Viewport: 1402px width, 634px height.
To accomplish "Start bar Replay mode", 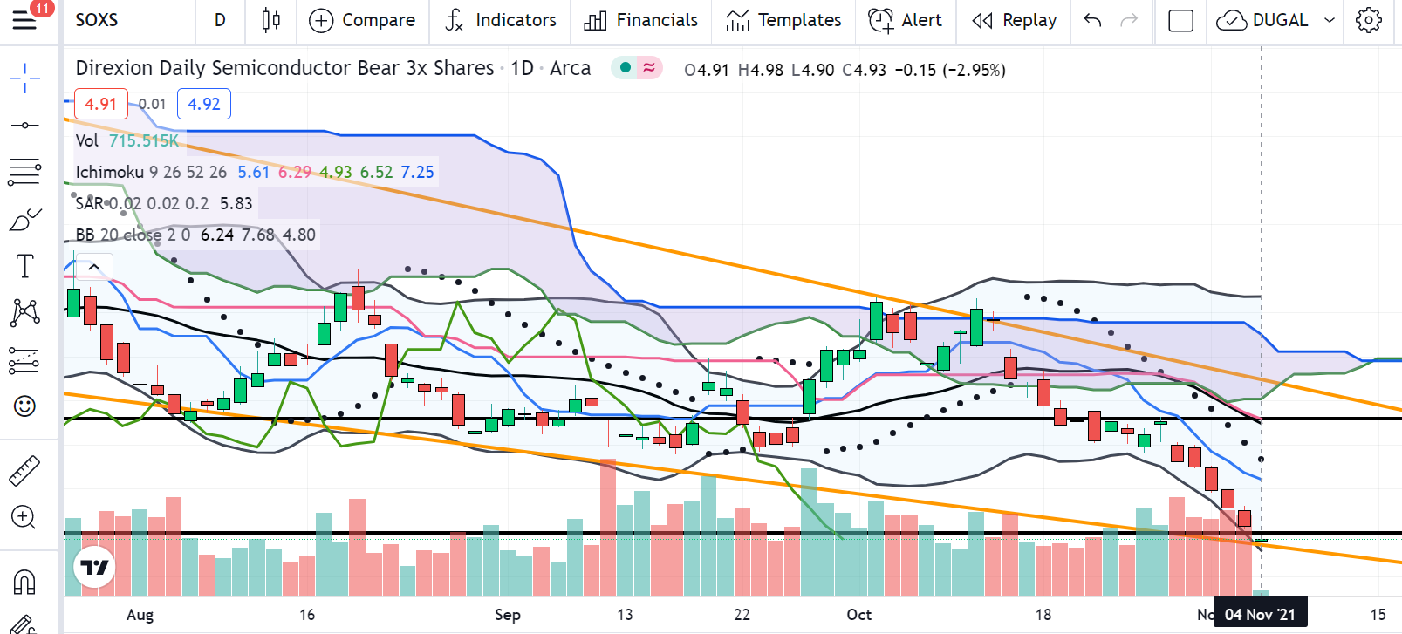I will click(1014, 20).
